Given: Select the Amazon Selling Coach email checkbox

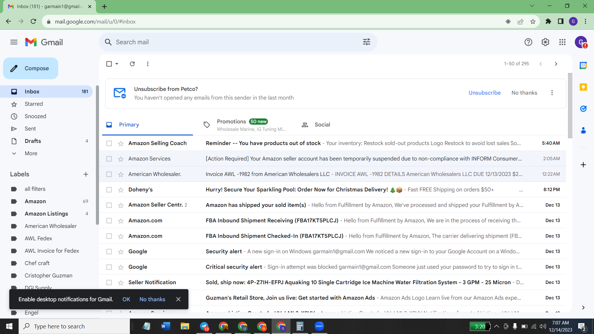Looking at the screenshot, I should (x=109, y=143).
